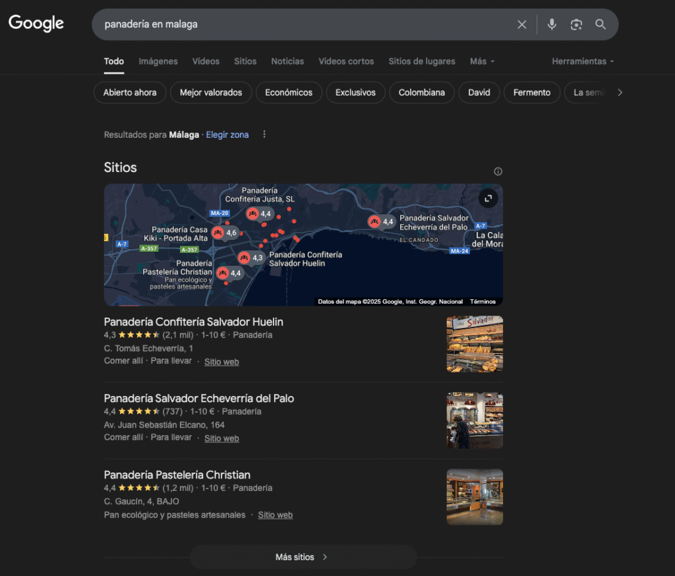Toggle the Exclusivos filter chip
The image size is (675, 576).
click(x=355, y=92)
